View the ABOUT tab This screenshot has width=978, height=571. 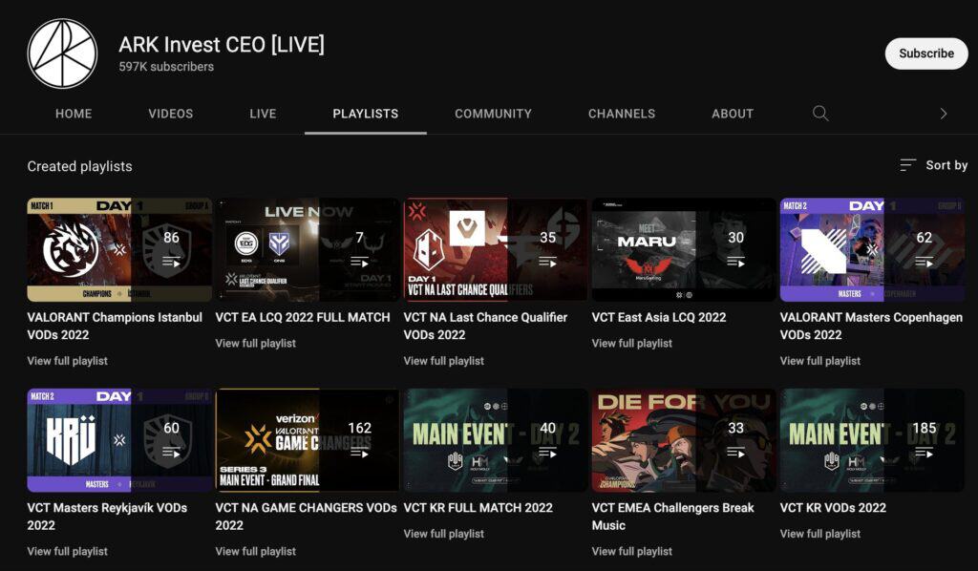(733, 114)
